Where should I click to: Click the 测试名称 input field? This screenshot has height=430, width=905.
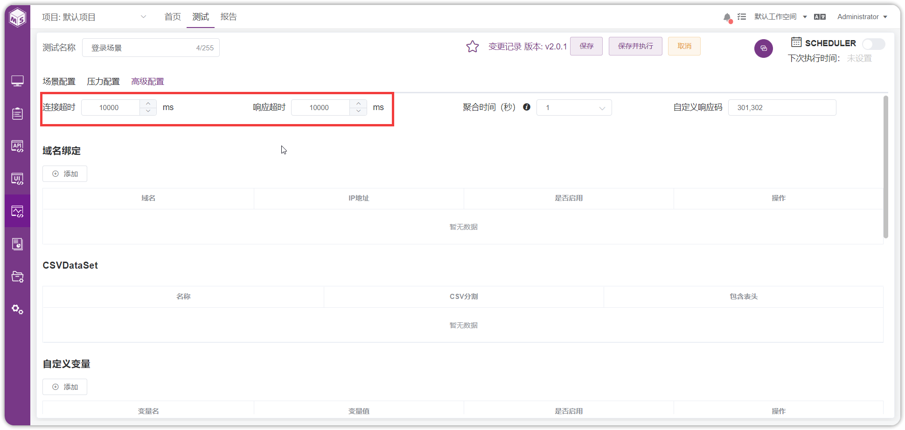pyautogui.click(x=151, y=48)
